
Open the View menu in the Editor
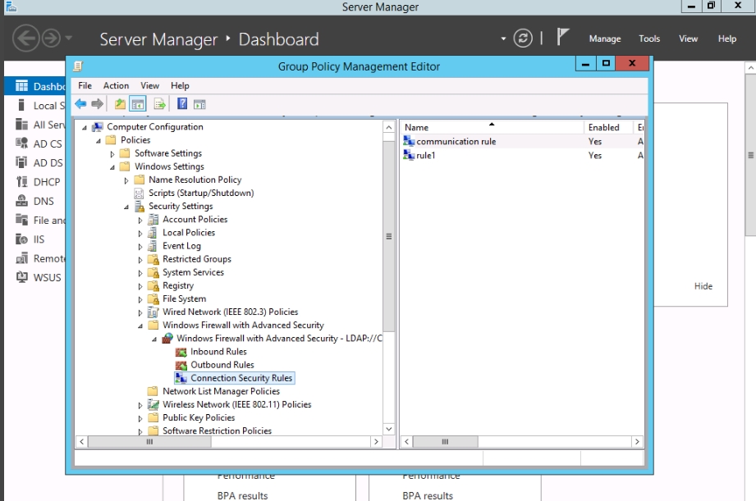coord(150,85)
